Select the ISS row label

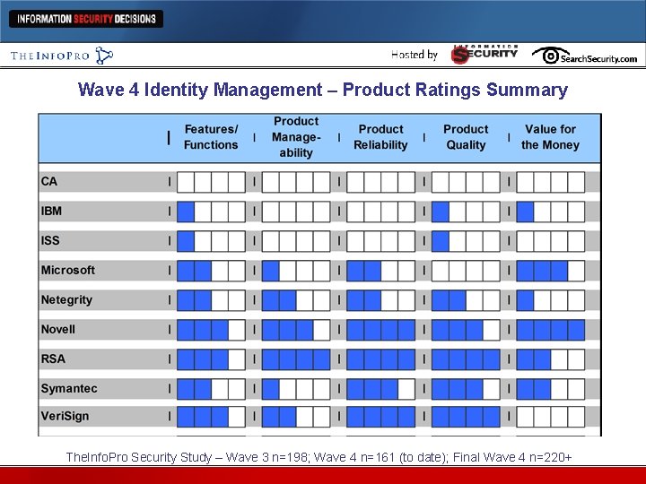tap(50, 241)
